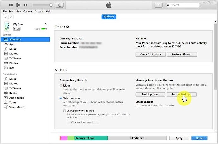Screen dimensions: 218x144
Task: Open Books under On My Device
Action: (x=25, y=93)
